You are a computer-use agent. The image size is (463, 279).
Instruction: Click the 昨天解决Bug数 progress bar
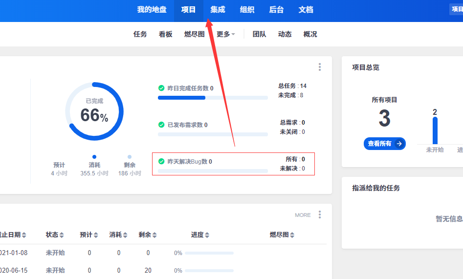[x=213, y=171]
